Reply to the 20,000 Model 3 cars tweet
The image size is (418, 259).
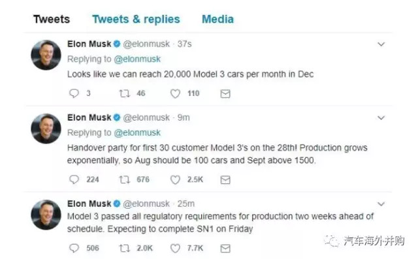(74, 93)
